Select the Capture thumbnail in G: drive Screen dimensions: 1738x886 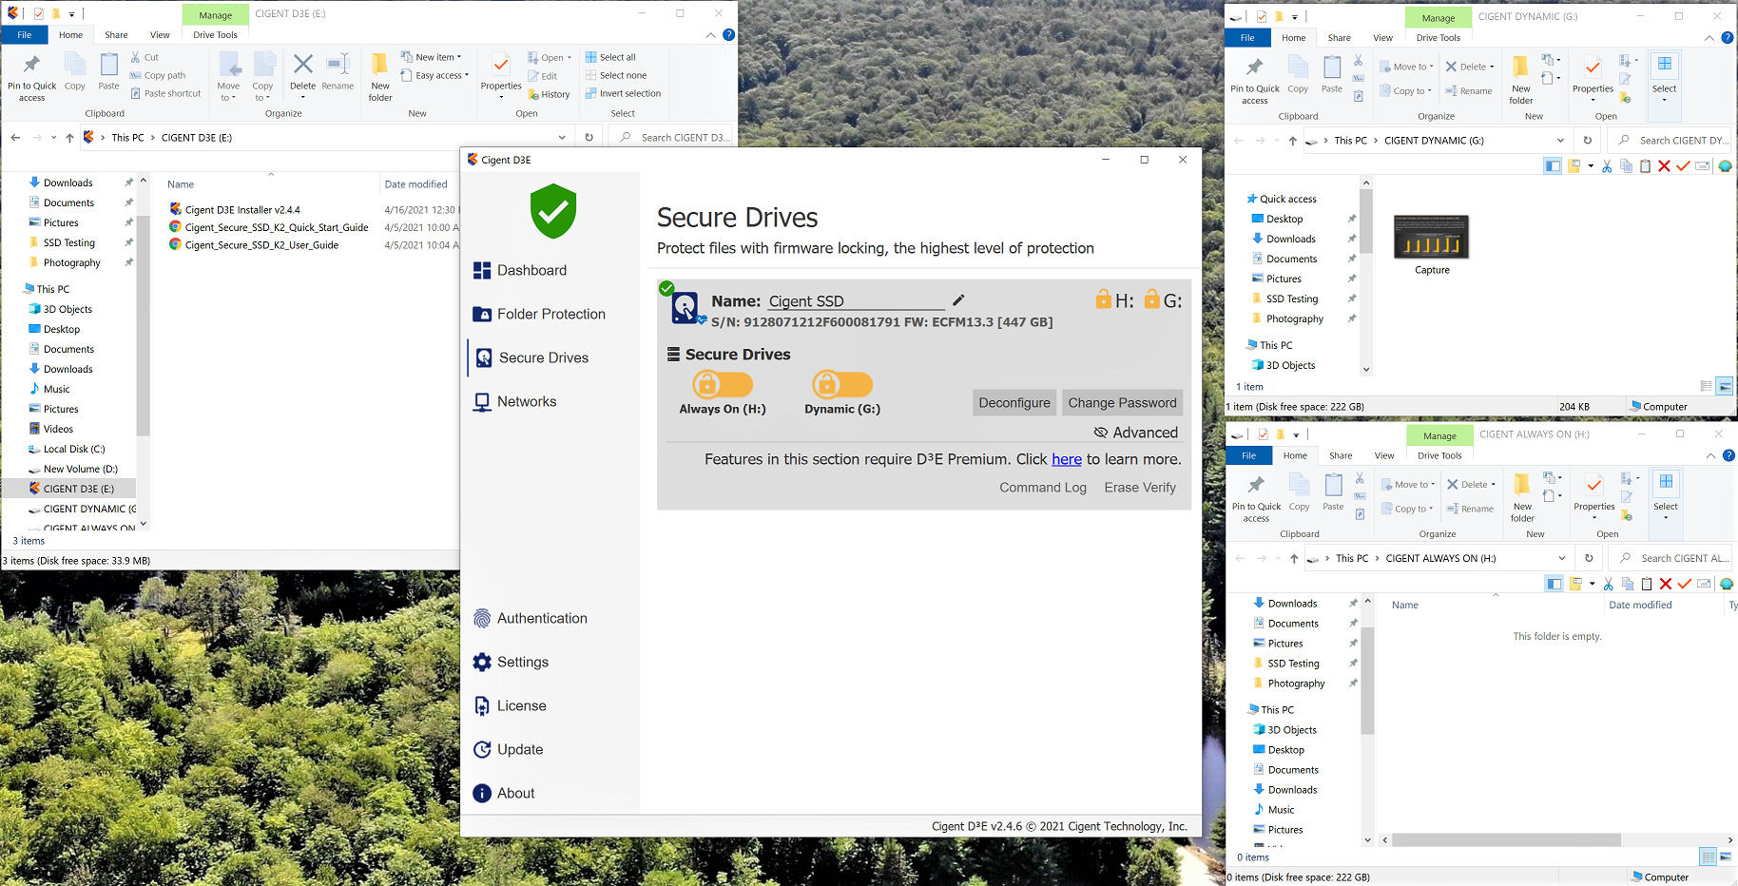[x=1431, y=239]
